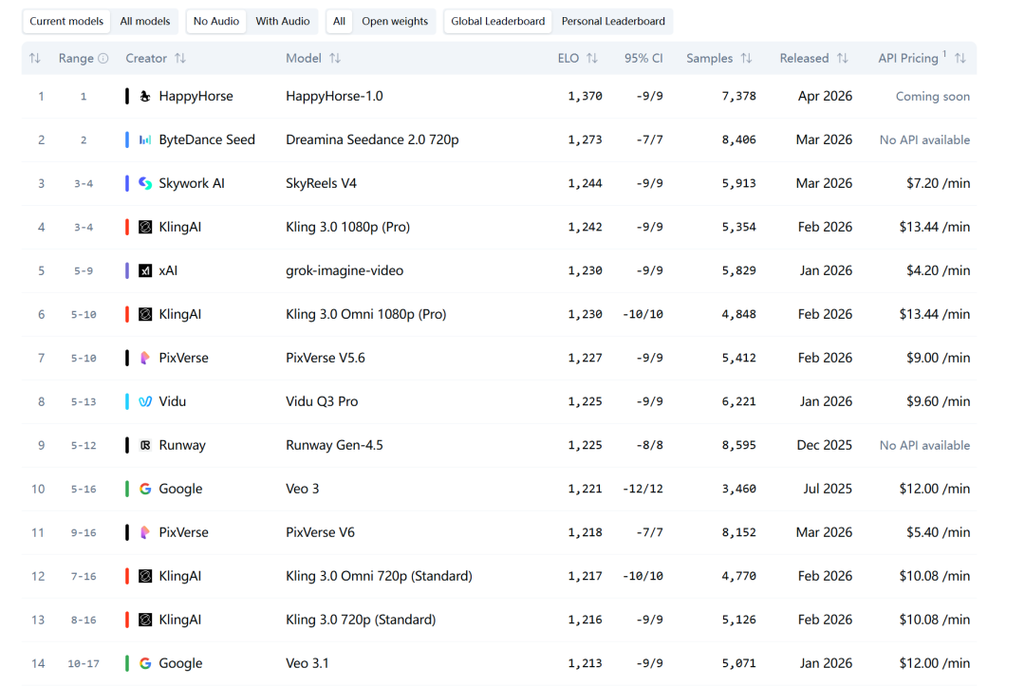Click the PixVerse logo beside PixVerse V5.6

(x=145, y=358)
